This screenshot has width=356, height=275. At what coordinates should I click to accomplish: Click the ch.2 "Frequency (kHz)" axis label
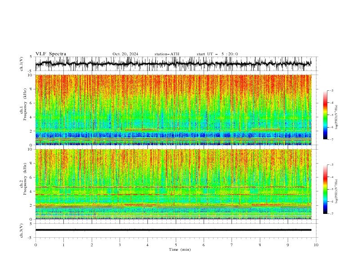(x=25, y=179)
